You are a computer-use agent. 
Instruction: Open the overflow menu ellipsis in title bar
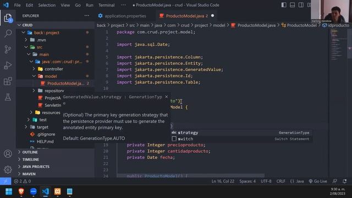click(123, 5)
